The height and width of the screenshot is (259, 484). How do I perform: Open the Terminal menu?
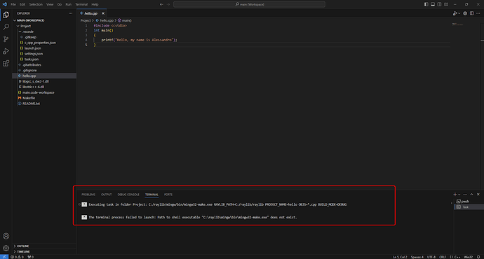point(81,4)
